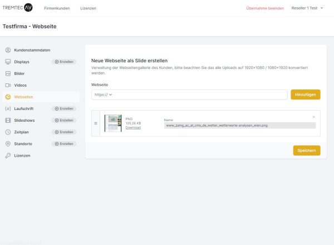Click the website screenshot thumbnail
334x245 pixels.
[x=113, y=123]
